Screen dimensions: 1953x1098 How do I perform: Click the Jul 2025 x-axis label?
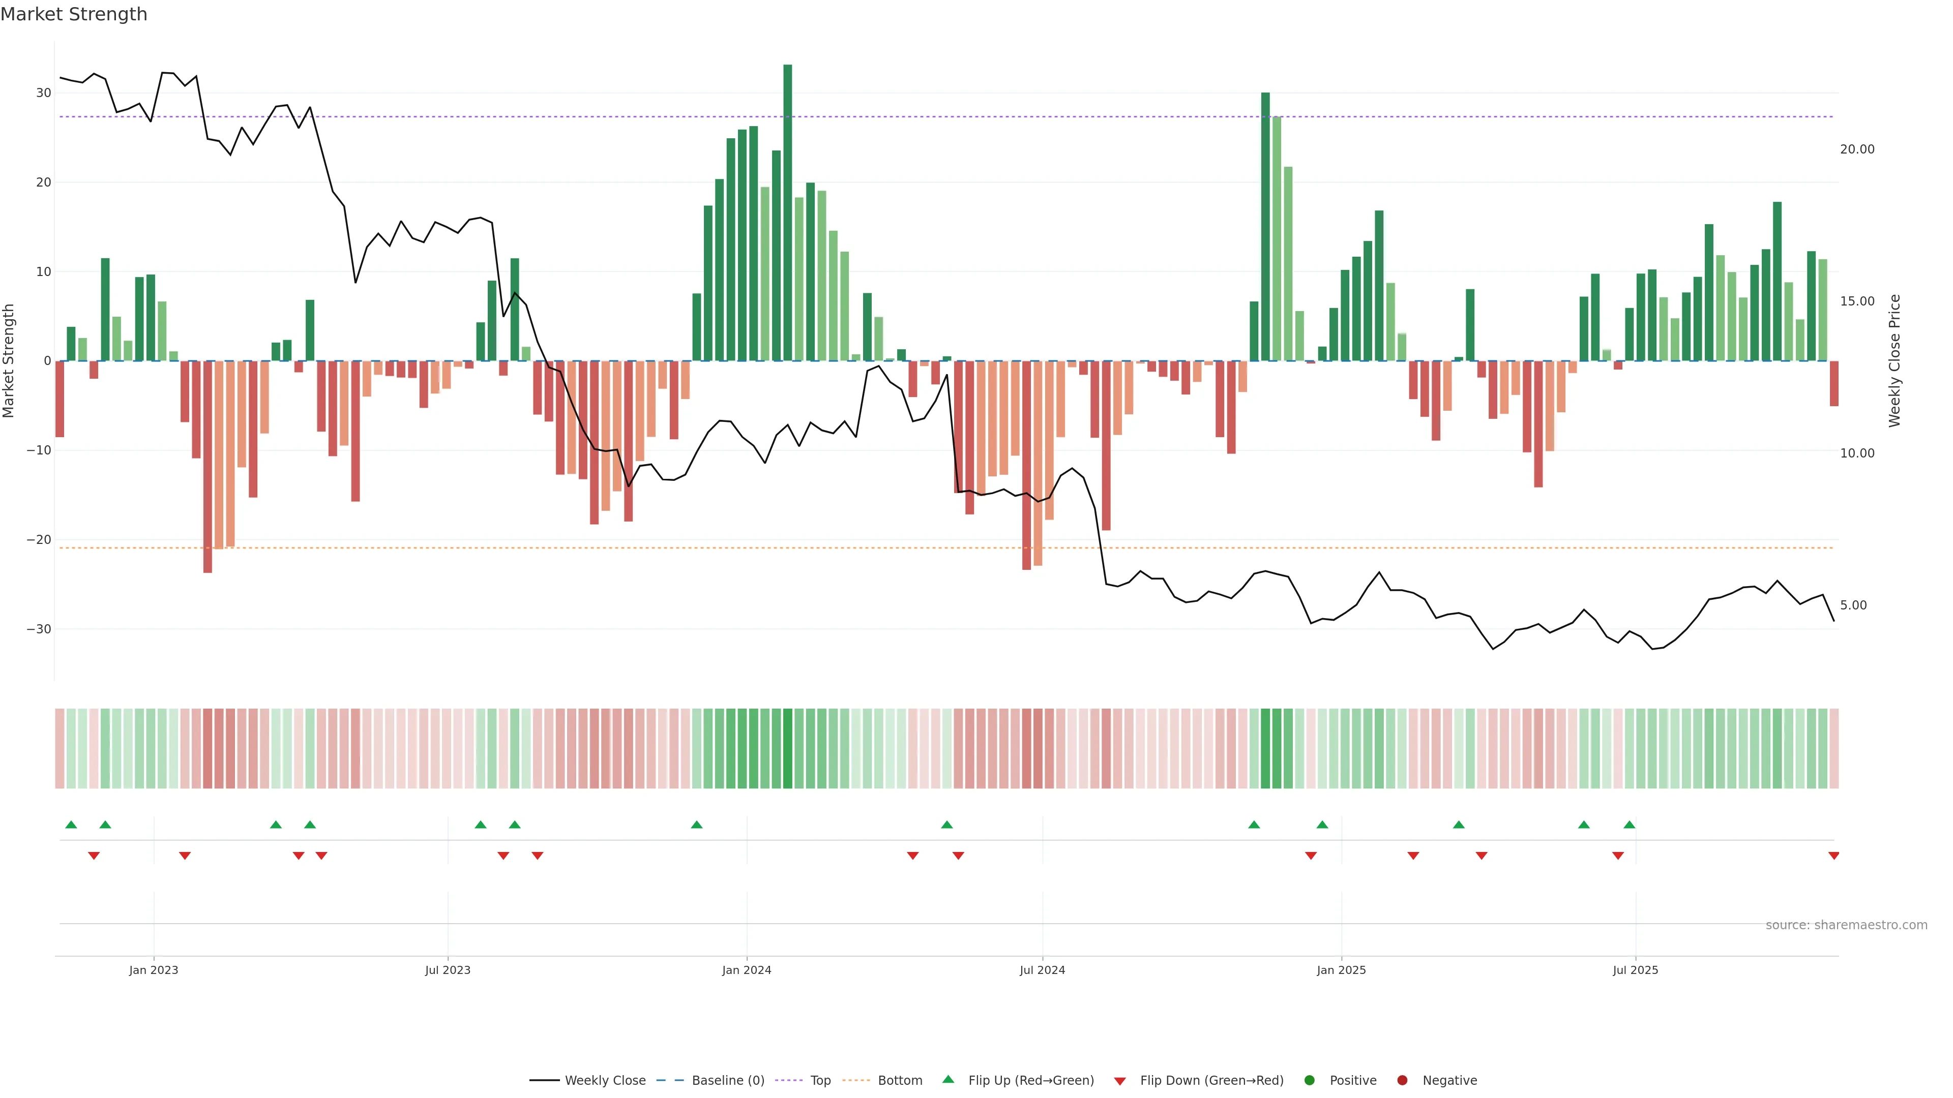(1635, 970)
